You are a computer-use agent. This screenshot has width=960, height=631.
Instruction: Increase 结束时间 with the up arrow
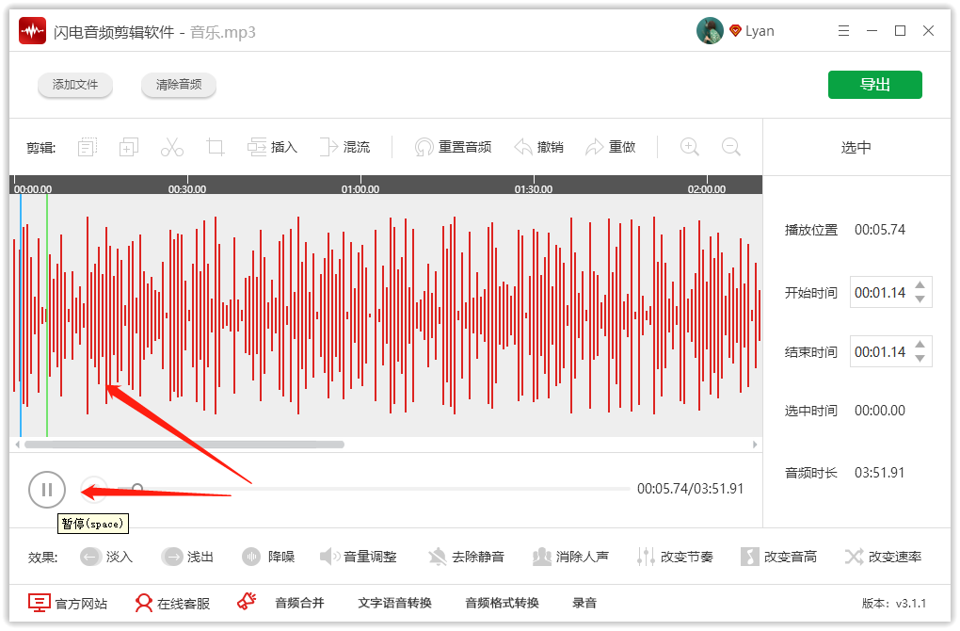[920, 345]
